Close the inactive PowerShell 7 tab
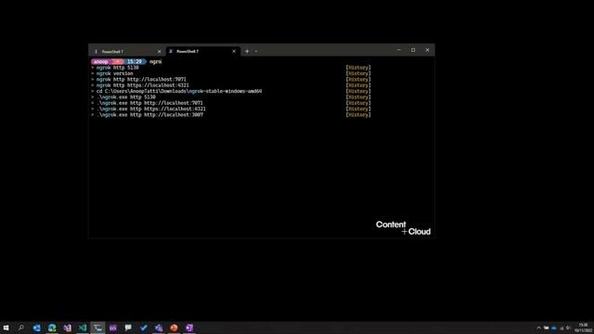594x334 pixels. tap(159, 52)
